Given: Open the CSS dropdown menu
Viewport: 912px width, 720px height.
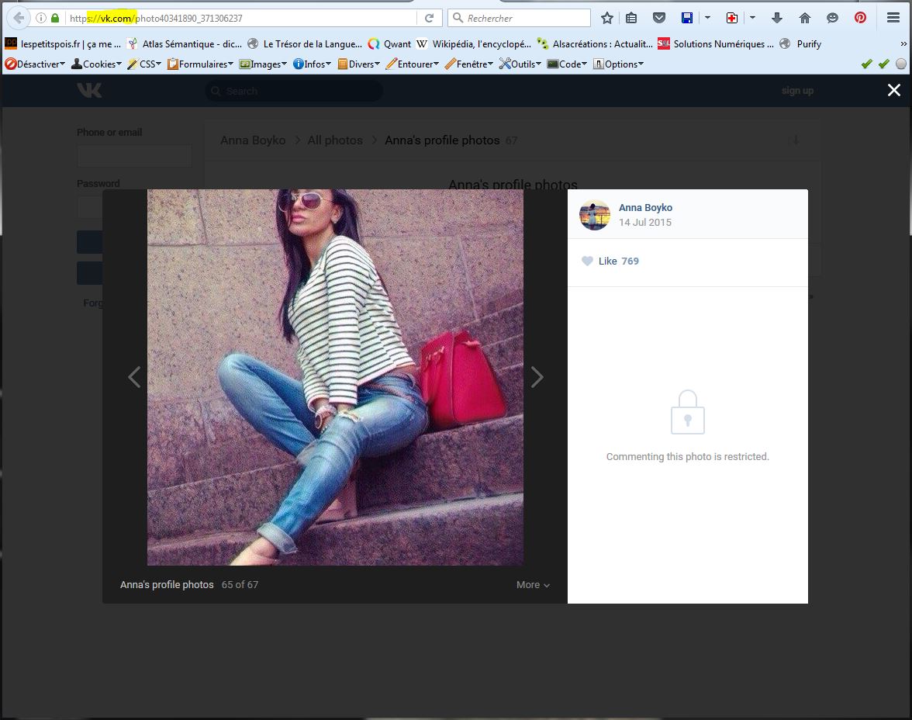Looking at the screenshot, I should 145,64.
